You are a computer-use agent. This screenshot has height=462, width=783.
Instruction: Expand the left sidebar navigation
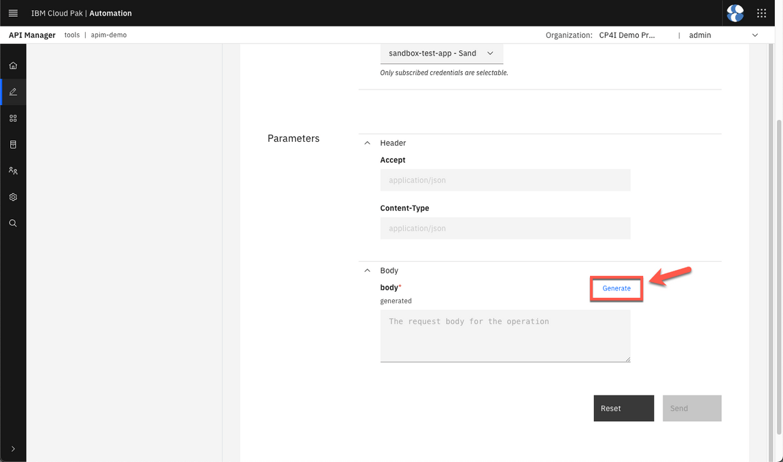tap(13, 448)
